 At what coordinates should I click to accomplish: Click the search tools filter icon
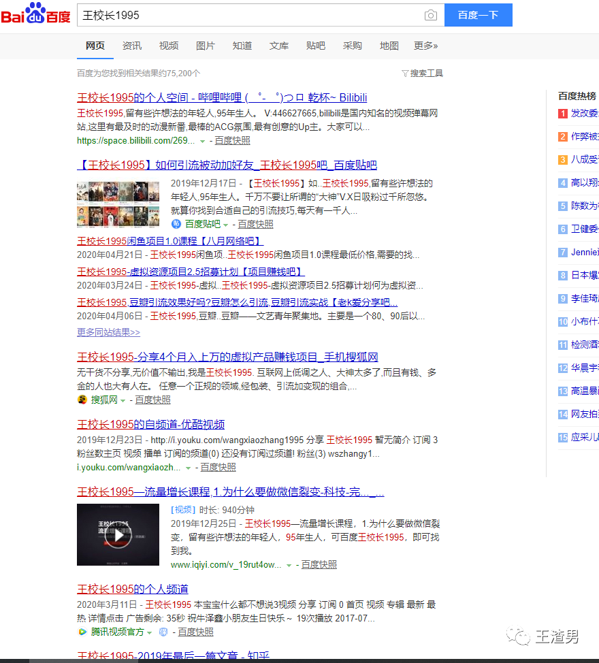pyautogui.click(x=404, y=74)
